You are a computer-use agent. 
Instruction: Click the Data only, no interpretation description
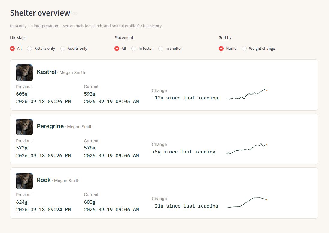86,26
